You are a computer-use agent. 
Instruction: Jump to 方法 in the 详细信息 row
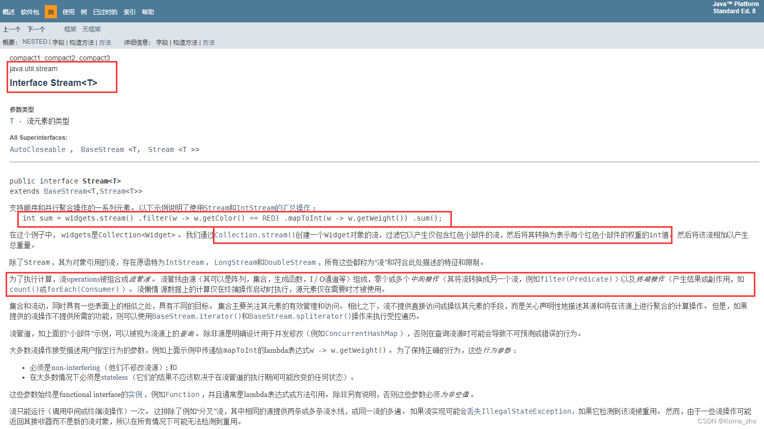point(208,43)
